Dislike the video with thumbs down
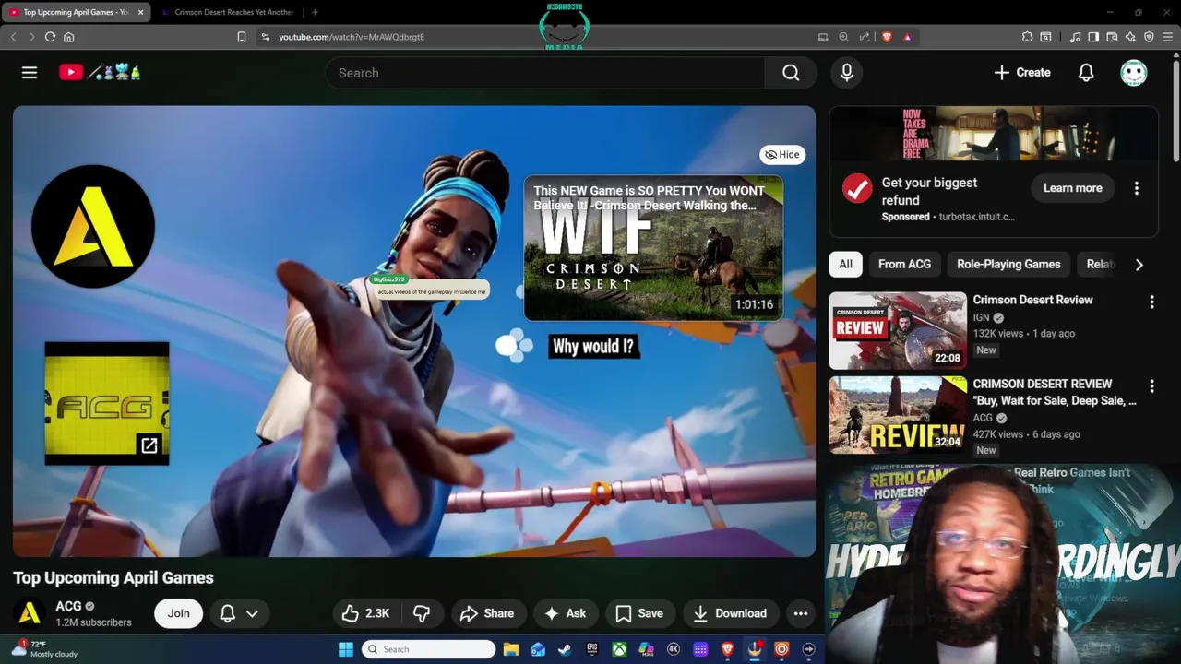The height and width of the screenshot is (664, 1181). coord(422,613)
